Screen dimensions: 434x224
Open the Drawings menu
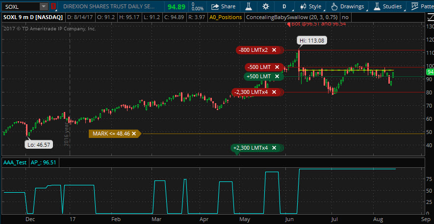click(348, 6)
